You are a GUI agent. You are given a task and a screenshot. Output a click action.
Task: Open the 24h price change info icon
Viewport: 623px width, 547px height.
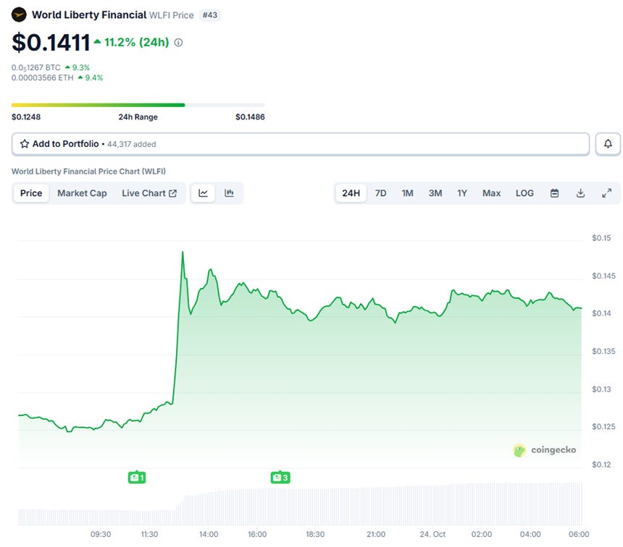click(x=179, y=43)
